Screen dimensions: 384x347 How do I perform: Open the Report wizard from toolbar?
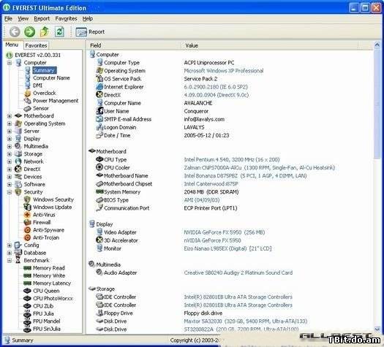[91, 32]
